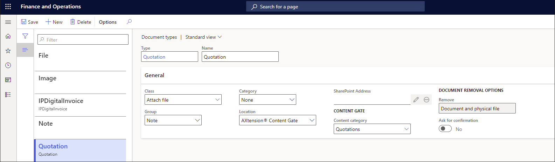Show filter pane funnel icon
The height and width of the screenshot is (162, 555).
tap(25, 36)
